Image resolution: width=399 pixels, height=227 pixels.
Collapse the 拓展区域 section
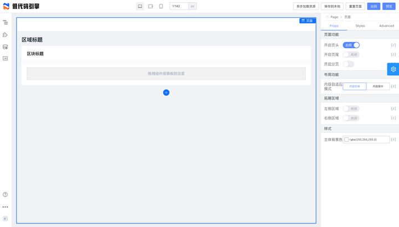coord(360,98)
